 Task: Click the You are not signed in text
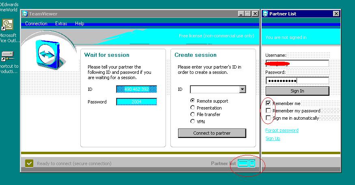tap(286, 37)
